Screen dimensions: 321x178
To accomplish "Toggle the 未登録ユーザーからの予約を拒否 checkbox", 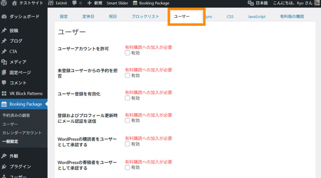I will pos(127,76).
